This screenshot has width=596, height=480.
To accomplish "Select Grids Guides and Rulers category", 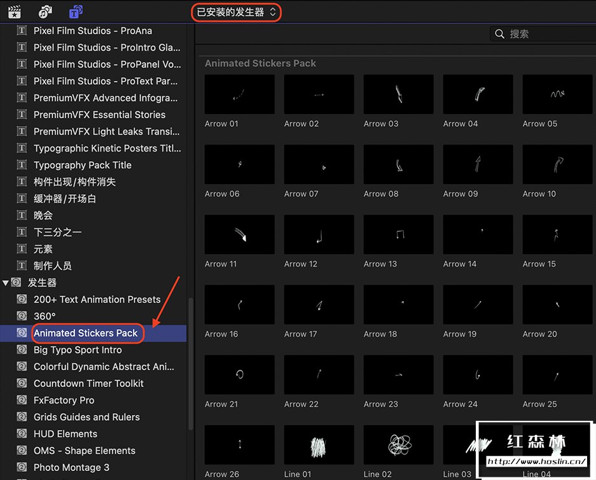I will click(93, 417).
